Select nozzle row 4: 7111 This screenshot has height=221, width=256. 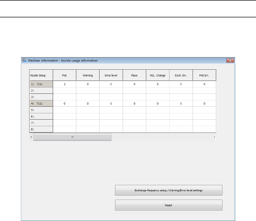click(x=41, y=104)
